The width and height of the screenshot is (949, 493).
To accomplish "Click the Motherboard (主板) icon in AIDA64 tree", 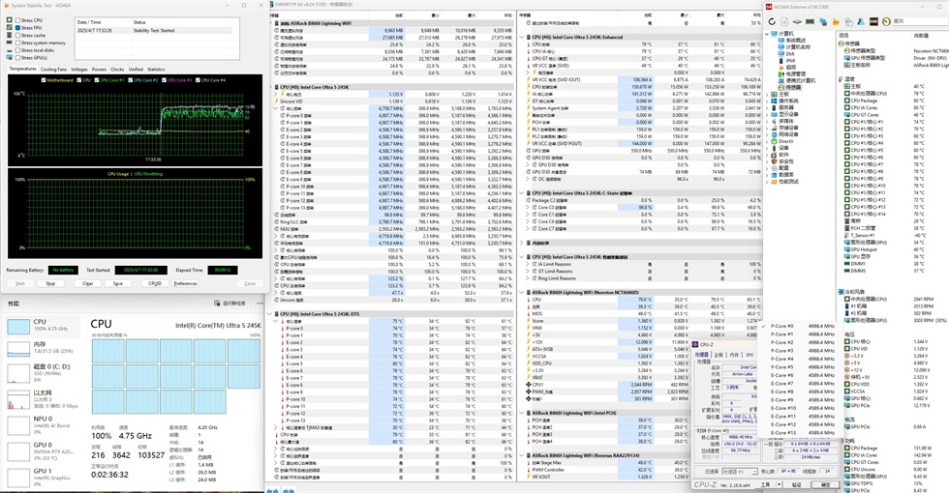I will pos(776,95).
